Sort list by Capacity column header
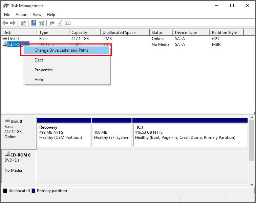This screenshot has height=203, width=256. [79, 33]
